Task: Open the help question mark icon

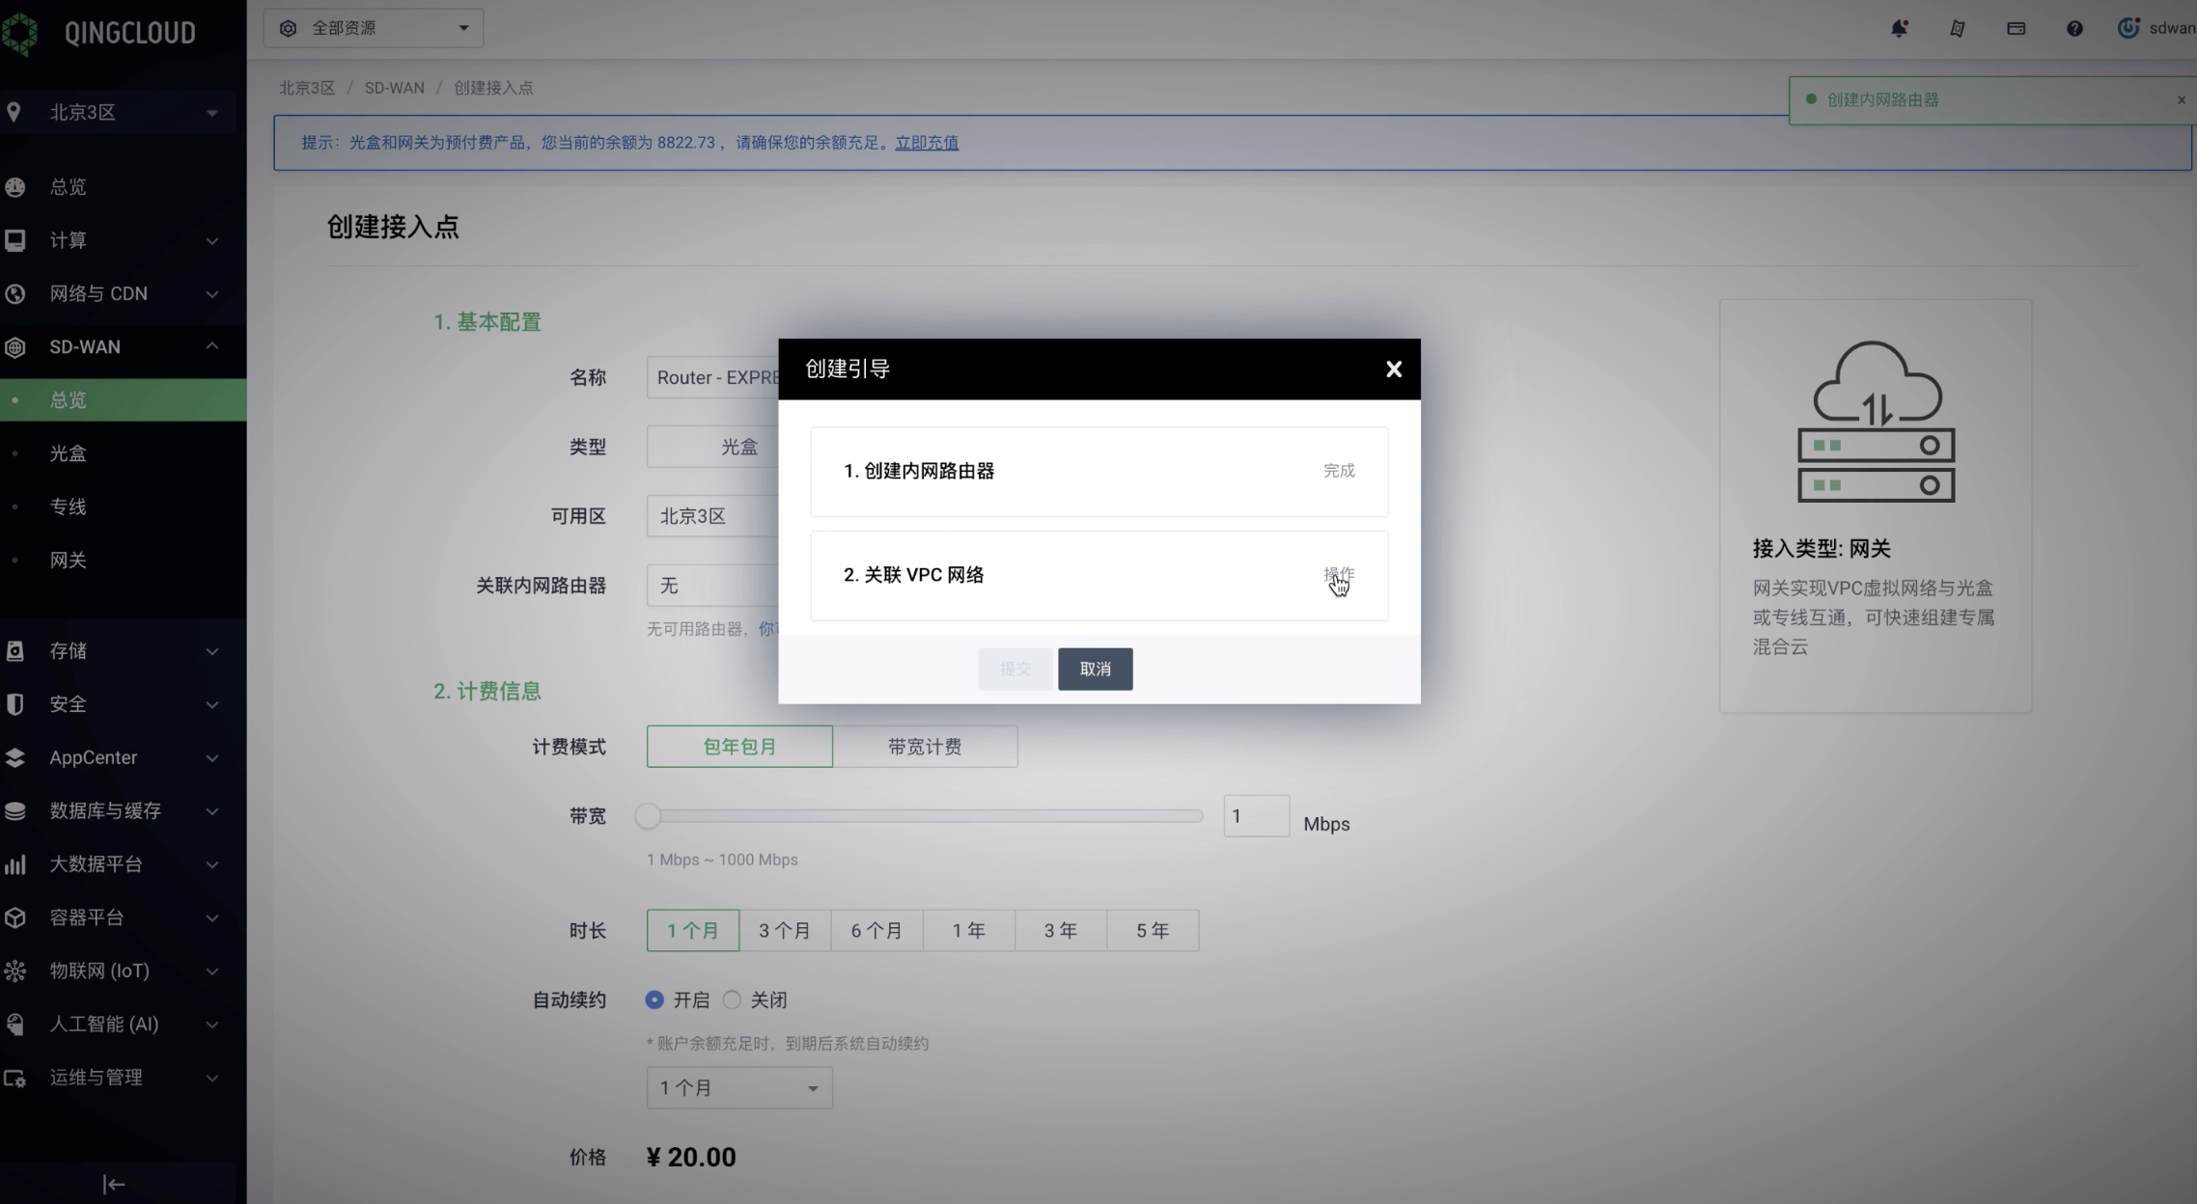Action: coord(2074,28)
